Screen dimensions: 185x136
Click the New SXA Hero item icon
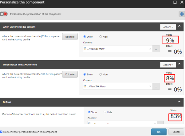tap(85, 86)
